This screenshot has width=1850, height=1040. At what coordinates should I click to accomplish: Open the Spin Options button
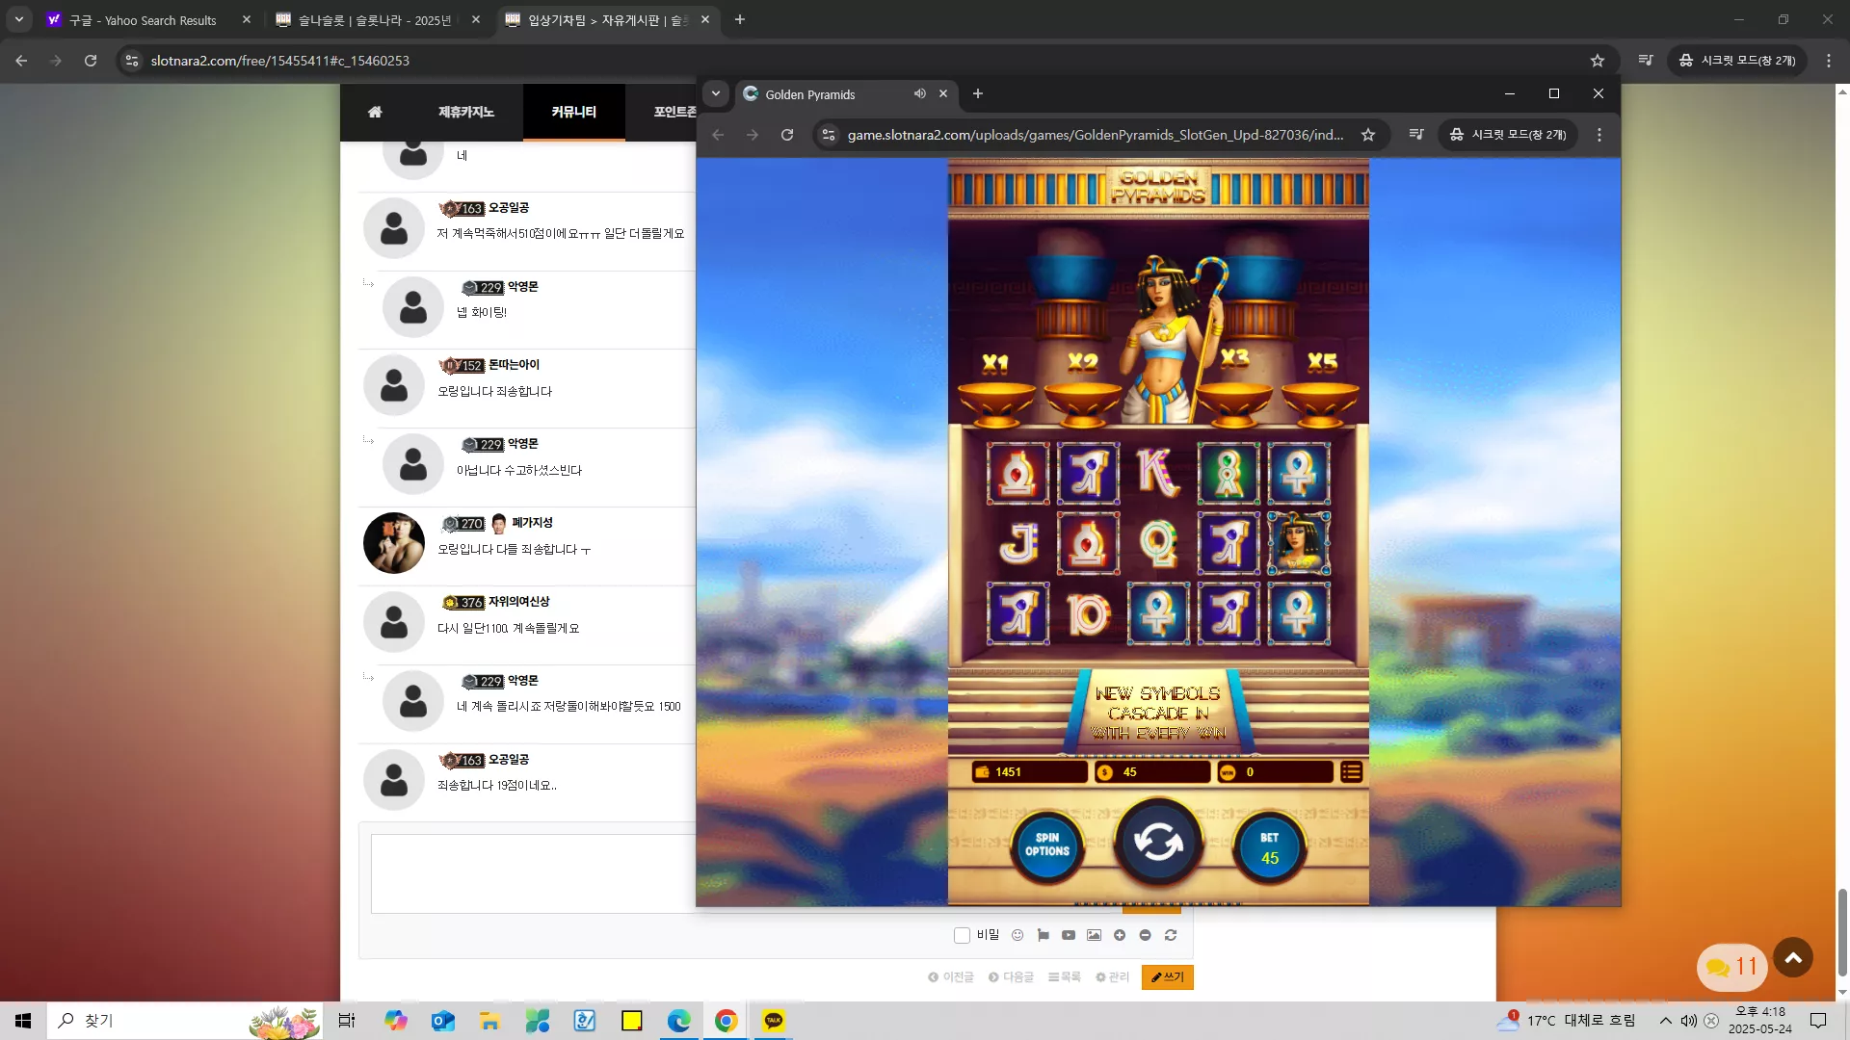pos(1047,845)
